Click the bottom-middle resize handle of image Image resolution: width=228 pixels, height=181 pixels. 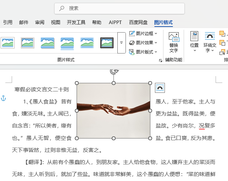point(113,138)
